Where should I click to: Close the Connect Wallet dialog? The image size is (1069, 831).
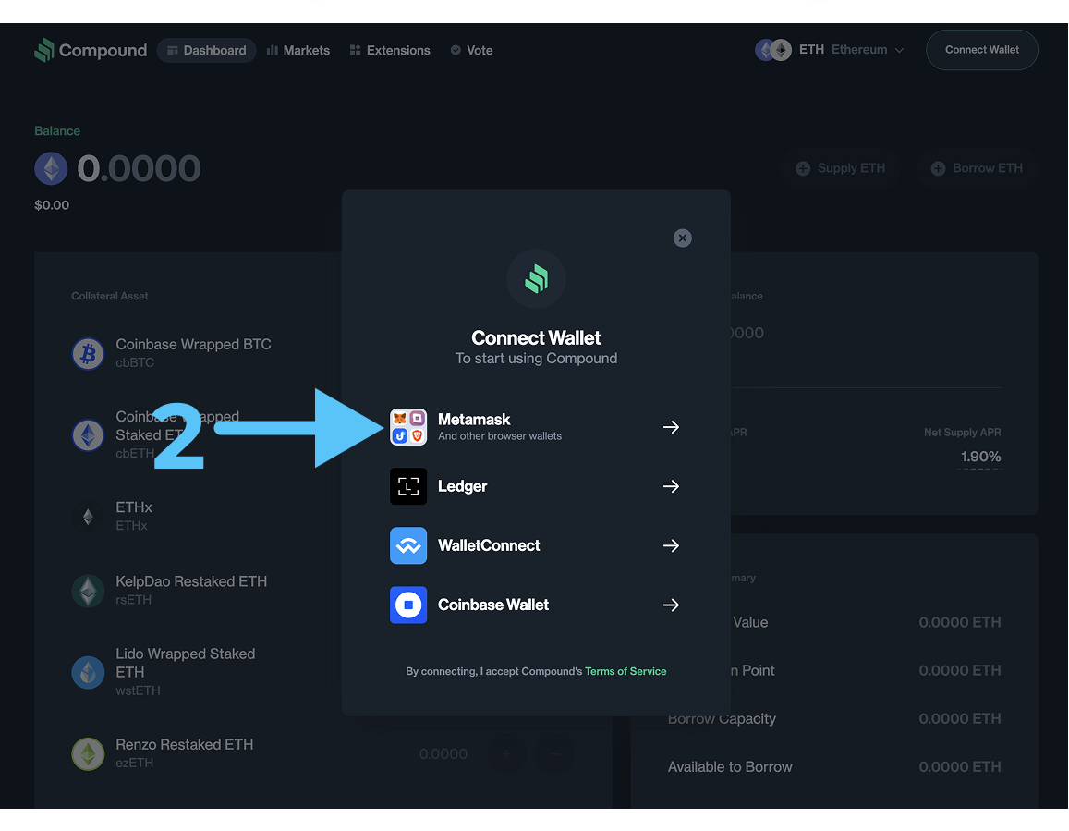[682, 238]
